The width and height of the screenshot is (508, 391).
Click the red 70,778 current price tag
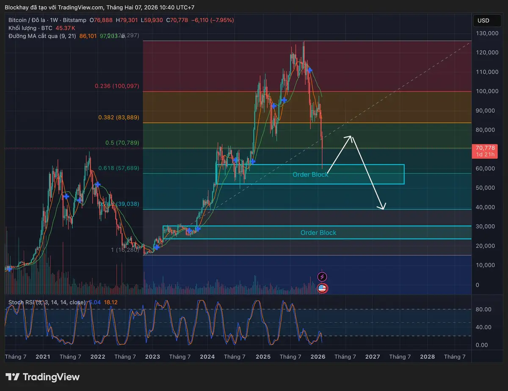pyautogui.click(x=484, y=151)
